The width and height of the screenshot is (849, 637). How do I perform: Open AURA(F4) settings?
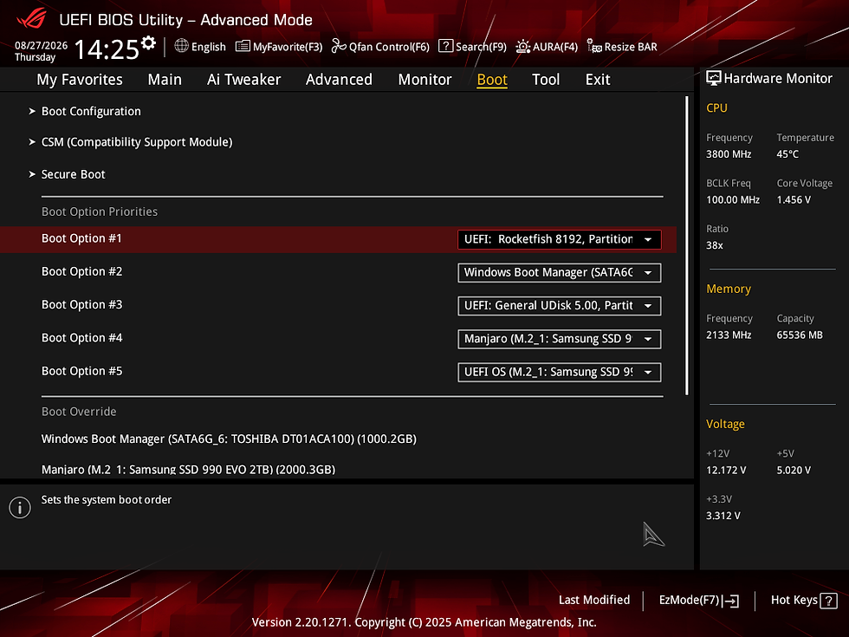(x=555, y=47)
